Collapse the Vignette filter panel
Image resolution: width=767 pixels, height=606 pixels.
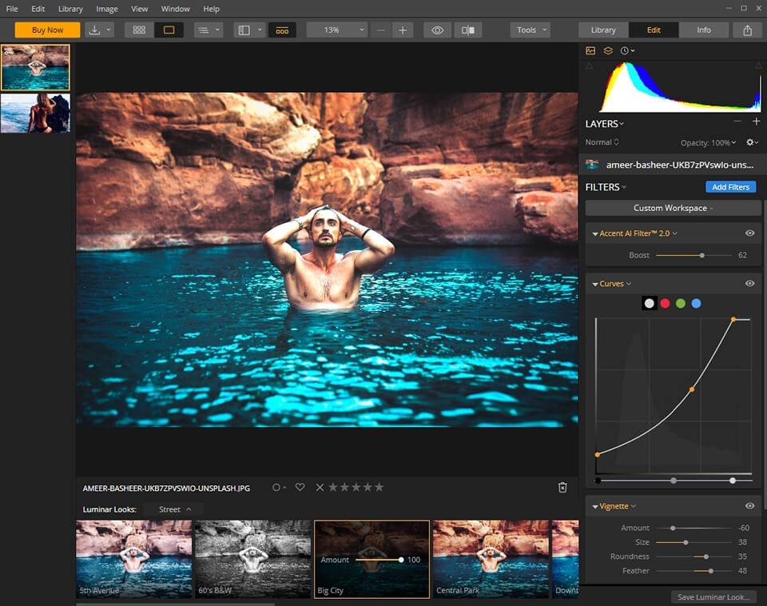tap(594, 507)
